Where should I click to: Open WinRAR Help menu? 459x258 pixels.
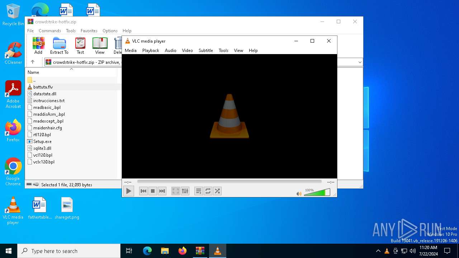[127, 31]
